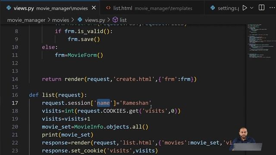Viewport: 276px width, 155px height.
Task: Click 'visits=visits+1' on line 19
Action: point(66,119)
